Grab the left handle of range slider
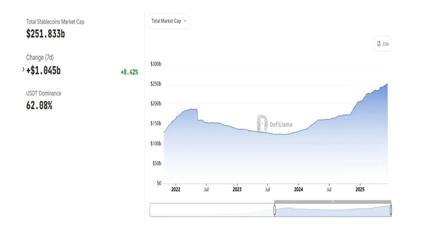Screen dimensions: 426x231 click(x=274, y=210)
